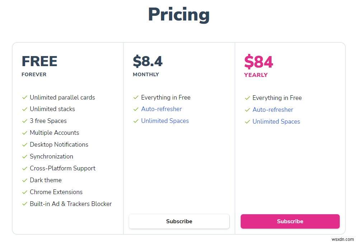This screenshot has width=358, height=243.
Task: Click checkmark icon beside Synchronization
Action: tap(25, 156)
